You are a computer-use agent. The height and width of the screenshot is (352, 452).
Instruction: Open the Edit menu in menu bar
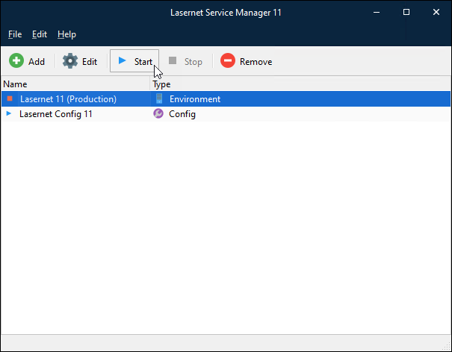pyautogui.click(x=40, y=34)
